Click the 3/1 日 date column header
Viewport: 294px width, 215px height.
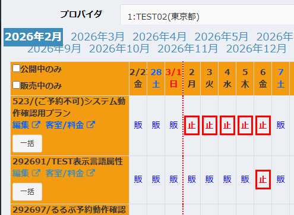coord(173,79)
